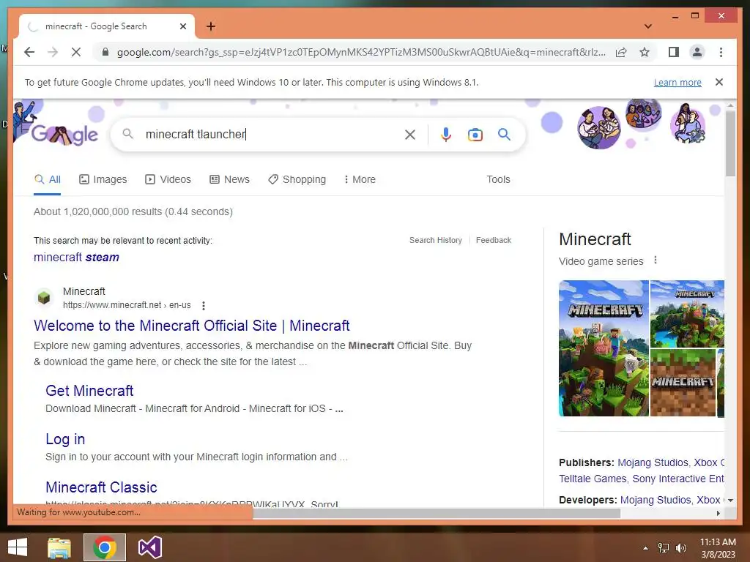Switch to Images results tab
The image size is (750, 562).
[x=103, y=179]
